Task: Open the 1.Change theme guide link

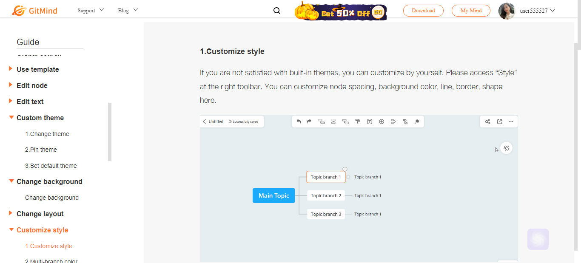Action: 47,134
